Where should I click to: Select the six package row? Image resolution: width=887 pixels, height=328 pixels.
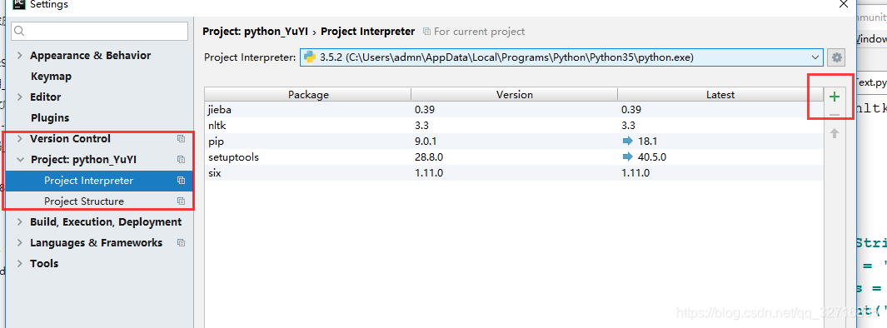tap(514, 173)
